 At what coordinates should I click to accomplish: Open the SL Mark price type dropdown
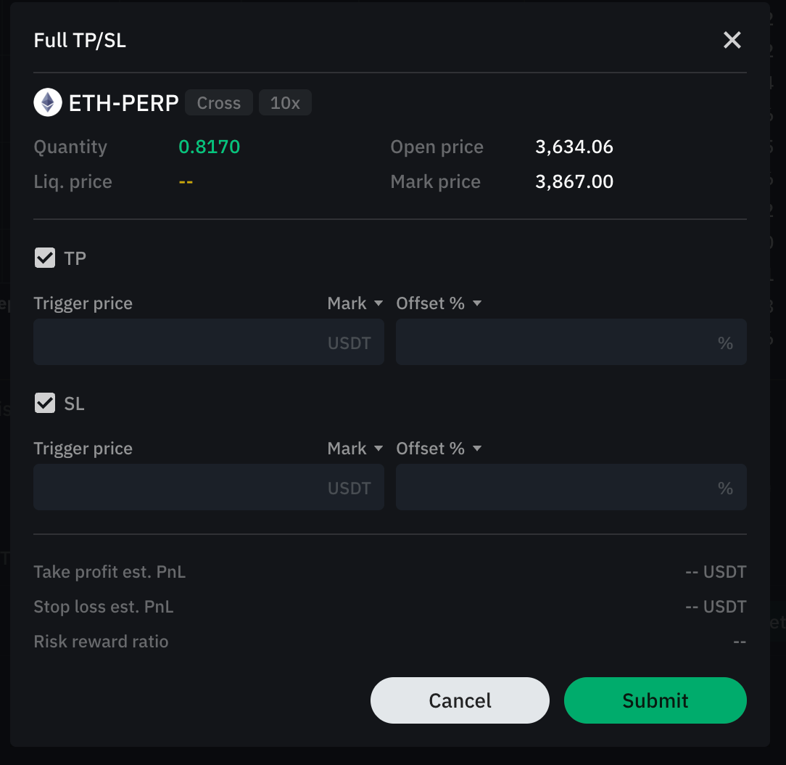355,448
